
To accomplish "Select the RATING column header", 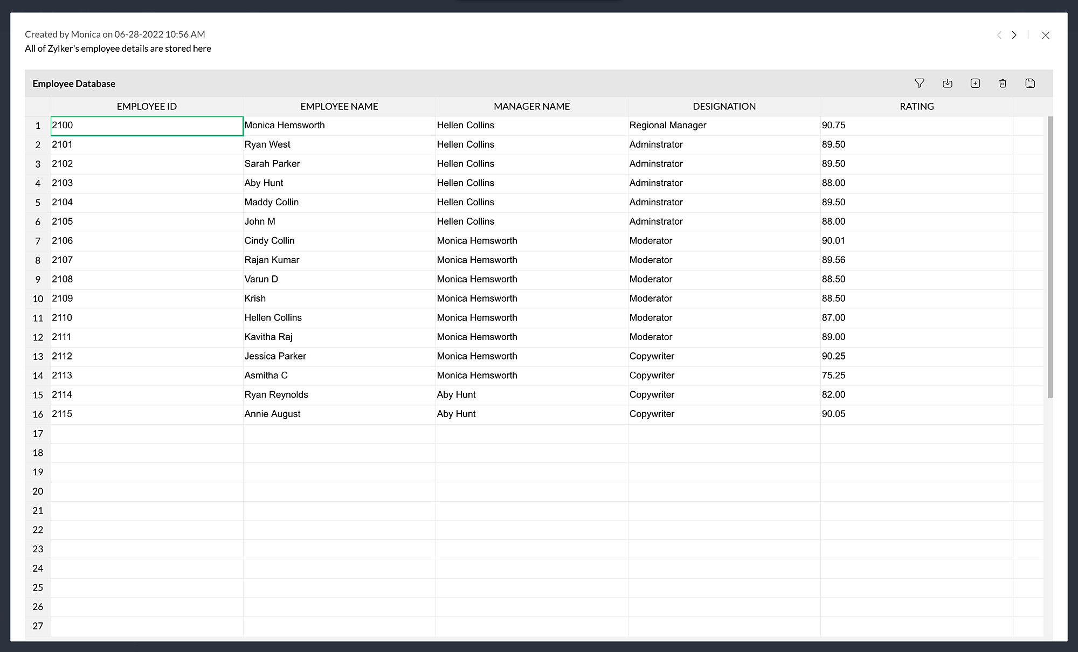I will 916,106.
